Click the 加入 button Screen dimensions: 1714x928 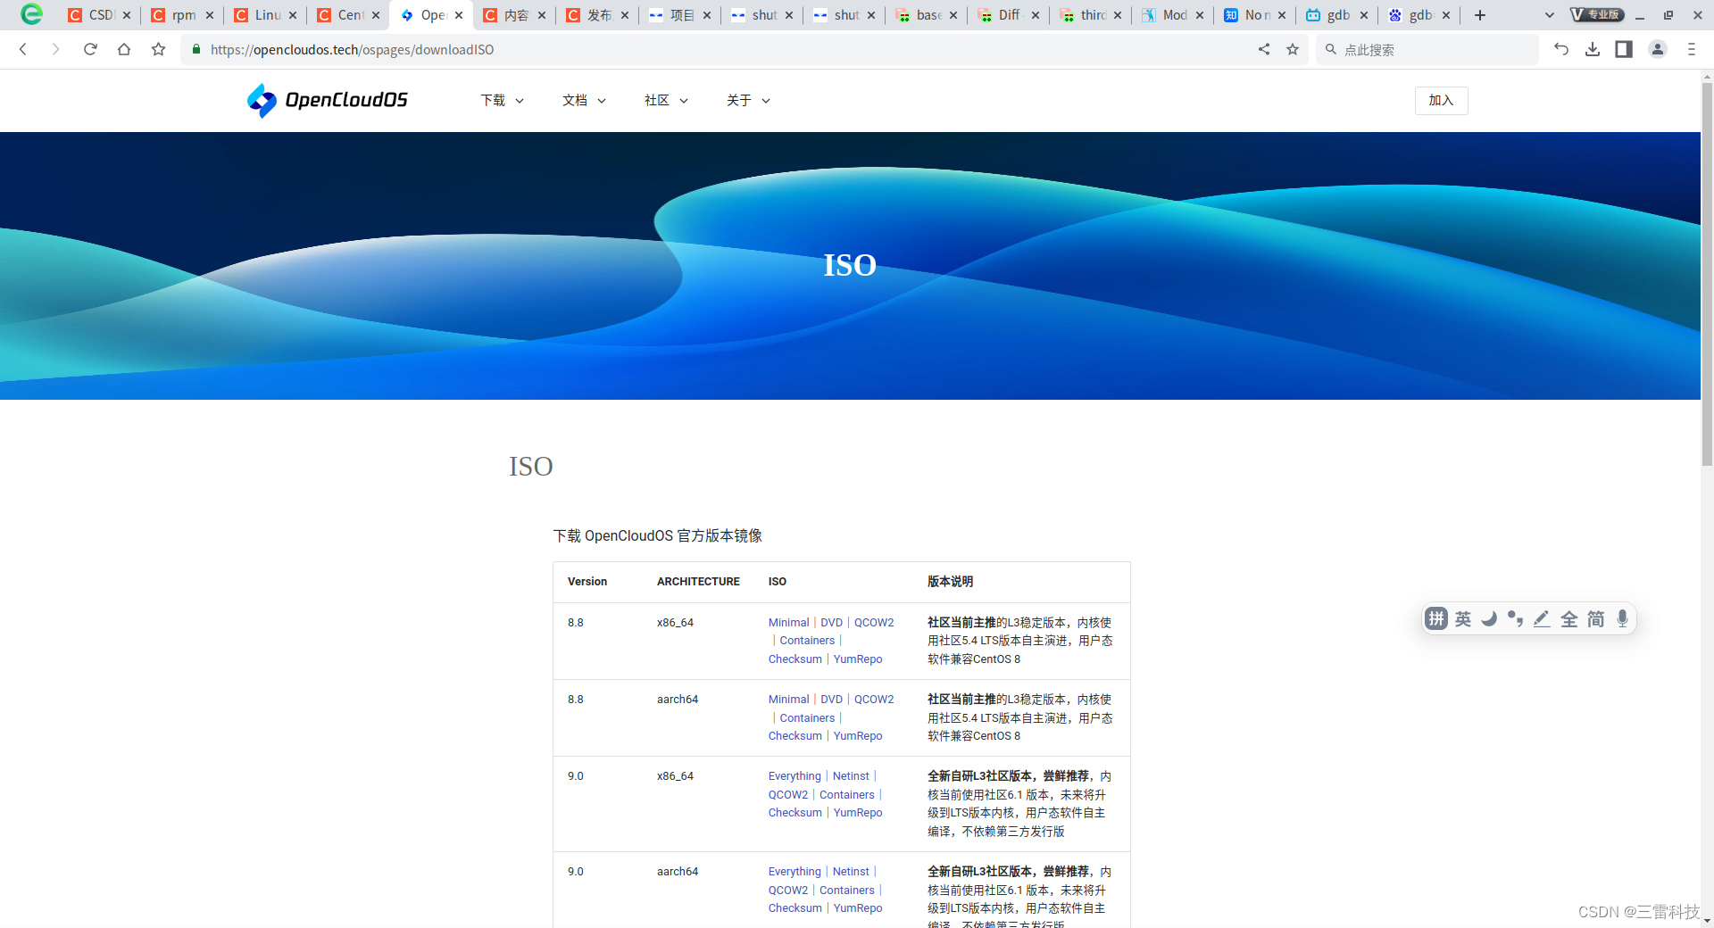tap(1441, 100)
